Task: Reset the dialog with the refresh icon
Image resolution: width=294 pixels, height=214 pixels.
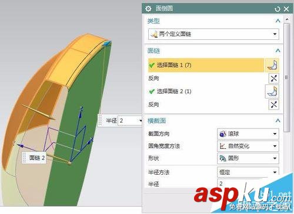Action: click(x=278, y=9)
